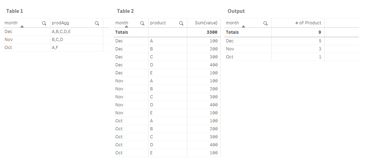Click Dec in Output month column
365x164 pixels.
pyautogui.click(x=230, y=41)
